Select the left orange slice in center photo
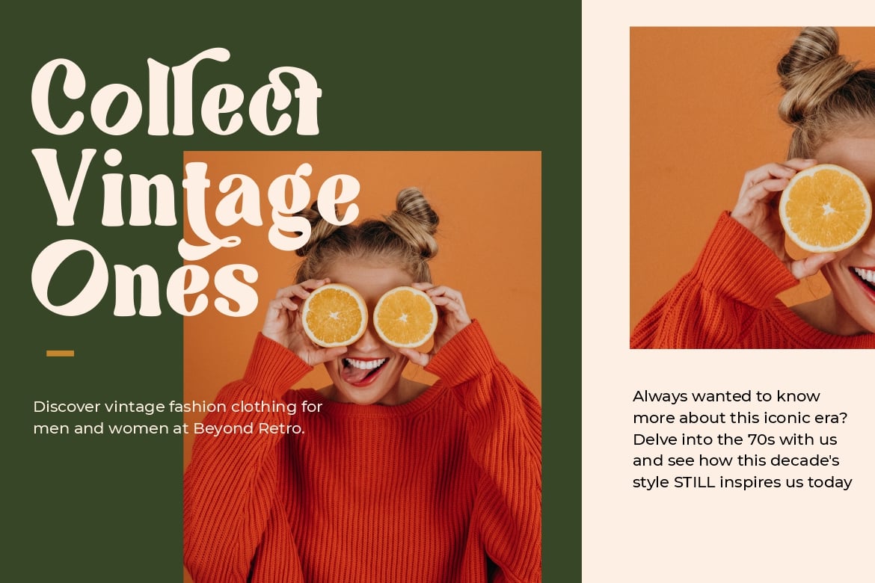Viewport: 875px width, 583px height. pos(335,315)
